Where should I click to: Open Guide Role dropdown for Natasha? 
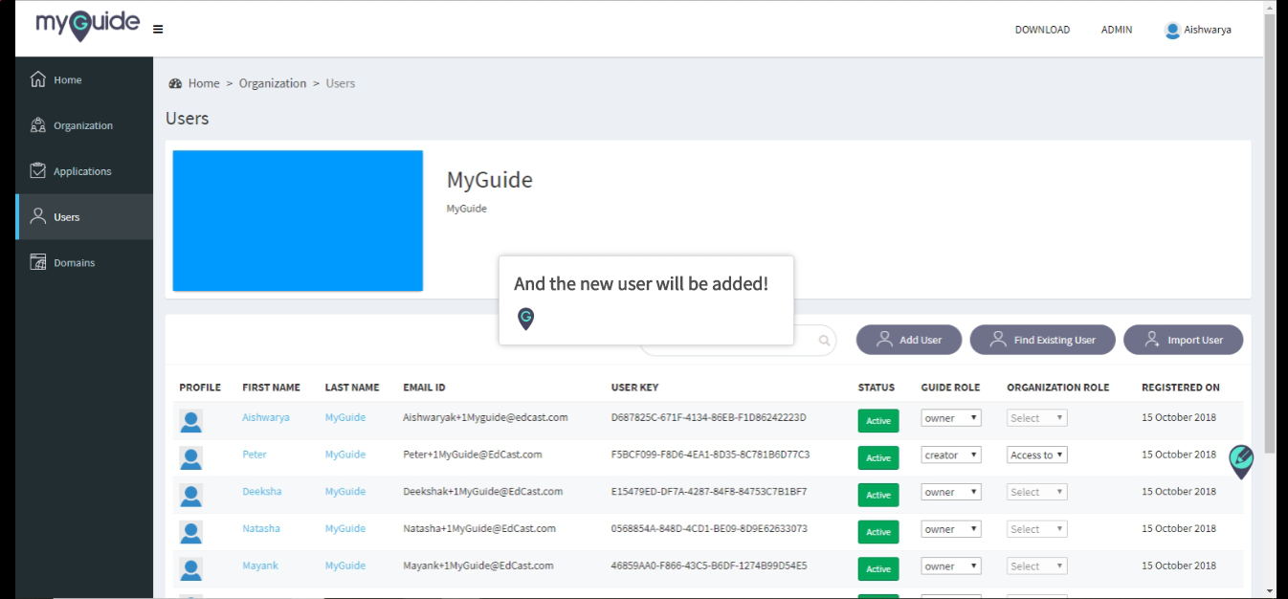(x=951, y=529)
